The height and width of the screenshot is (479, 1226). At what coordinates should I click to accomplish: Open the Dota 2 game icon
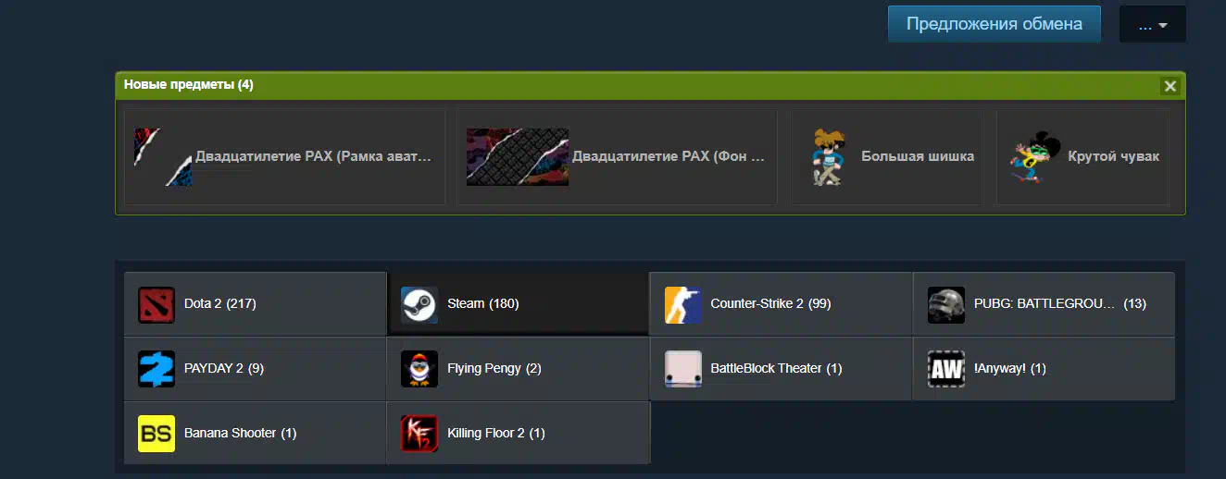click(156, 304)
